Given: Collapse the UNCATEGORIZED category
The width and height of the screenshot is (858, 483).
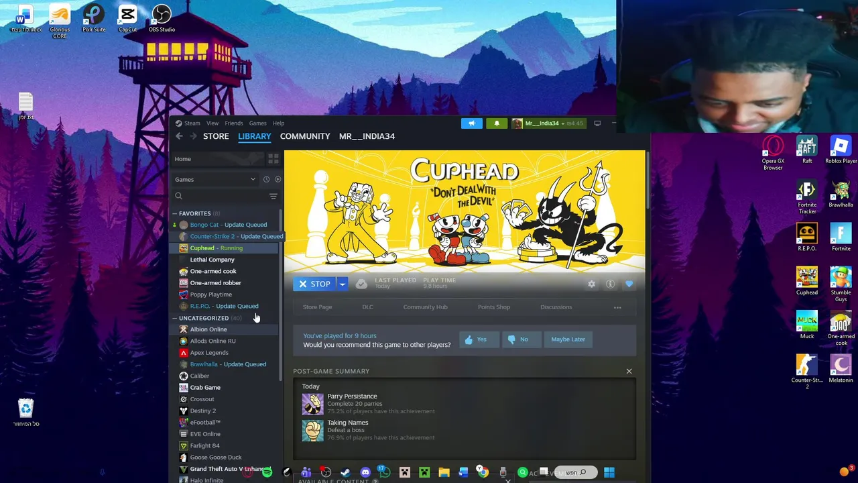Looking at the screenshot, I should click(x=175, y=318).
